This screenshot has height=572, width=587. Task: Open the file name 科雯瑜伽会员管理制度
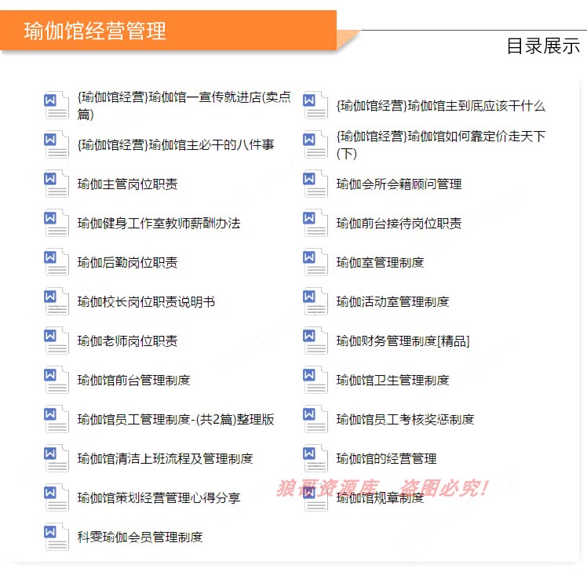pos(140,537)
